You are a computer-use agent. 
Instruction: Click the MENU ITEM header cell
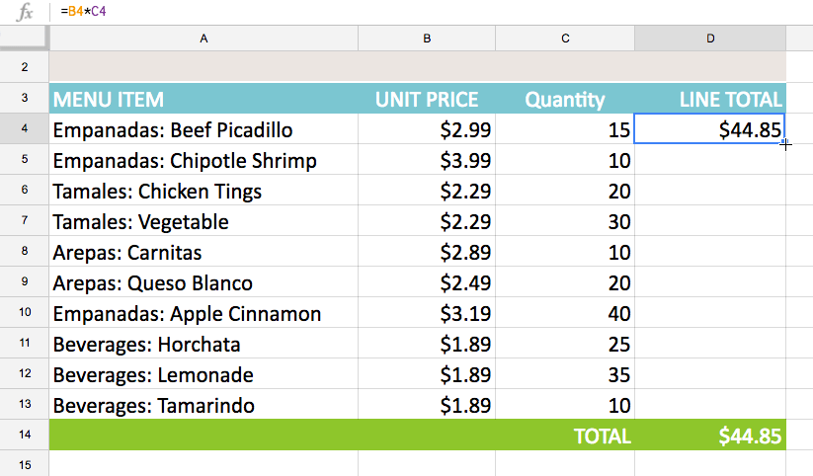[203, 99]
